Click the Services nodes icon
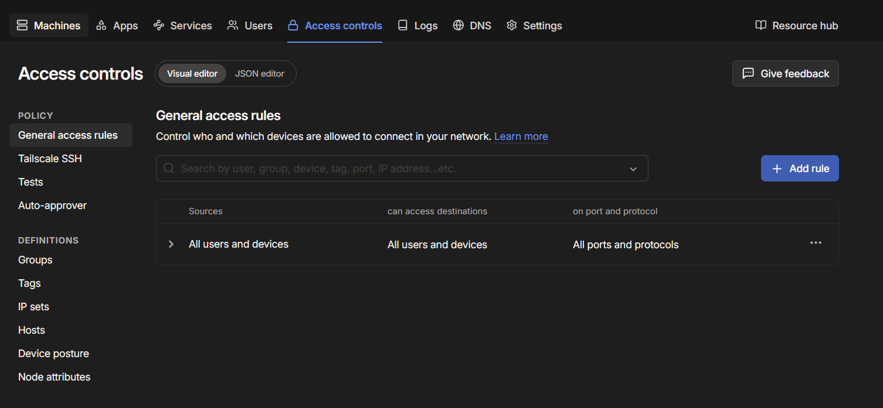The width and height of the screenshot is (883, 408). click(x=158, y=25)
